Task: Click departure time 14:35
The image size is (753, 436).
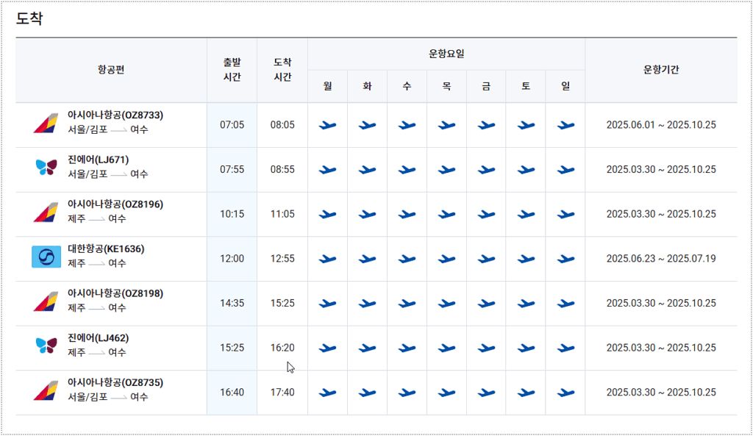Action: [x=232, y=304]
